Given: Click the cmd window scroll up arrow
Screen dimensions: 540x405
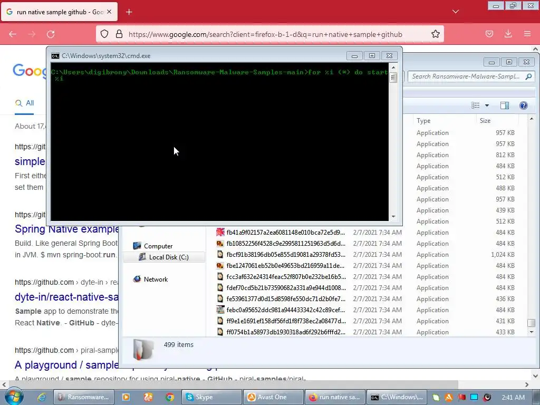Looking at the screenshot, I should 393,67.
